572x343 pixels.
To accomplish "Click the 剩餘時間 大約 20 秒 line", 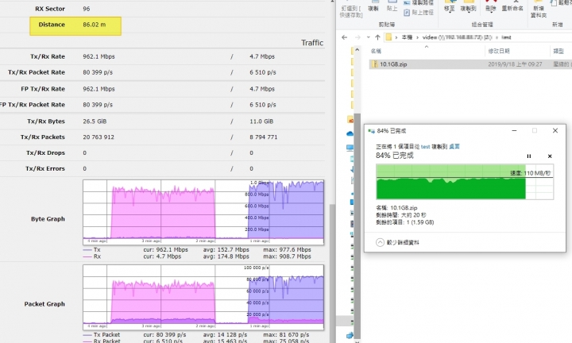I will [401, 215].
